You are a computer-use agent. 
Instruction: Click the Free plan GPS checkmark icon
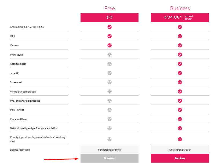point(110,36)
